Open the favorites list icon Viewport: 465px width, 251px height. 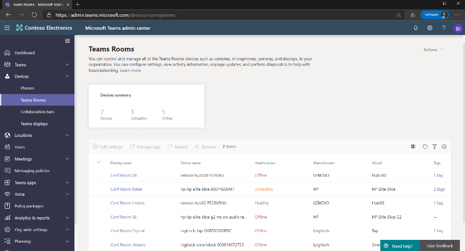[x=413, y=15]
